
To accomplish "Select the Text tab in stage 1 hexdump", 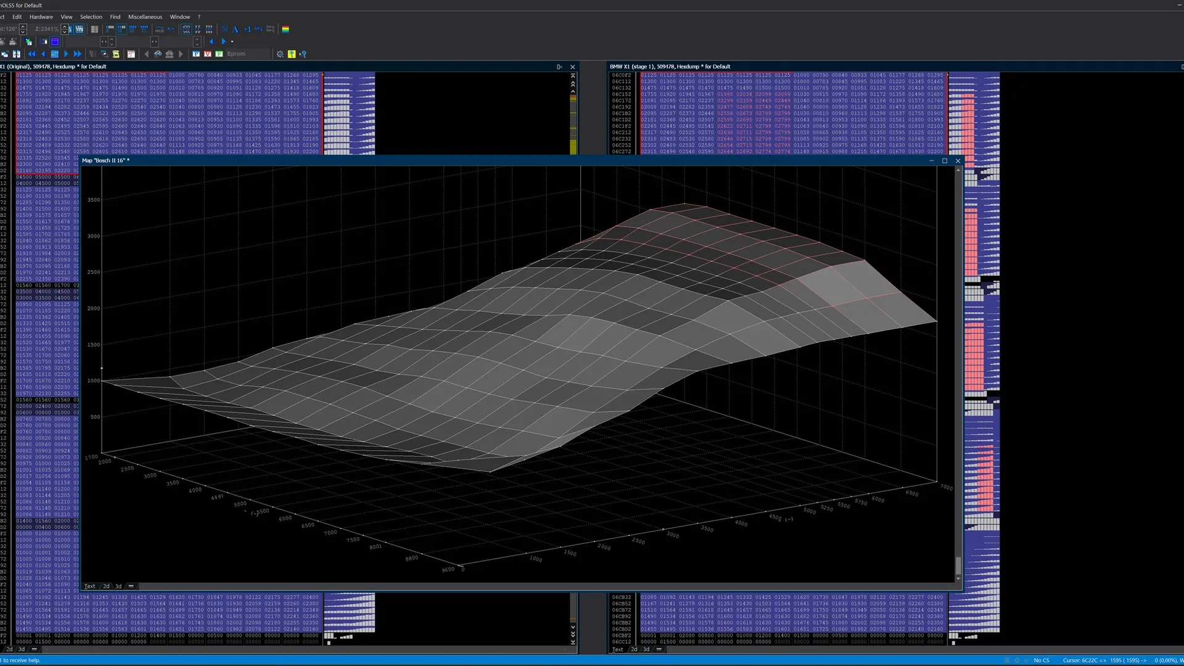I will (617, 649).
